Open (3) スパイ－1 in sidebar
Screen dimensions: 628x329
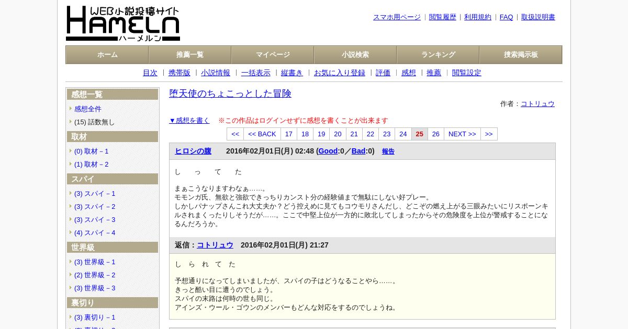(95, 194)
